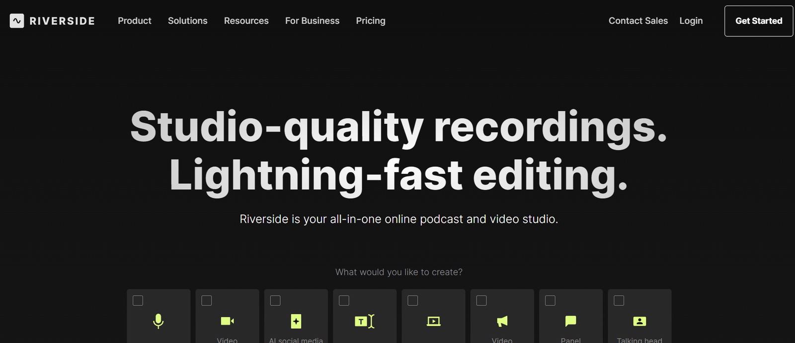Click the RIVERSIDE wordmark text
The width and height of the screenshot is (795, 343).
62,21
